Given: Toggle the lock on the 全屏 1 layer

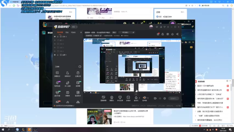Looking at the screenshot, I should tap(58, 55).
